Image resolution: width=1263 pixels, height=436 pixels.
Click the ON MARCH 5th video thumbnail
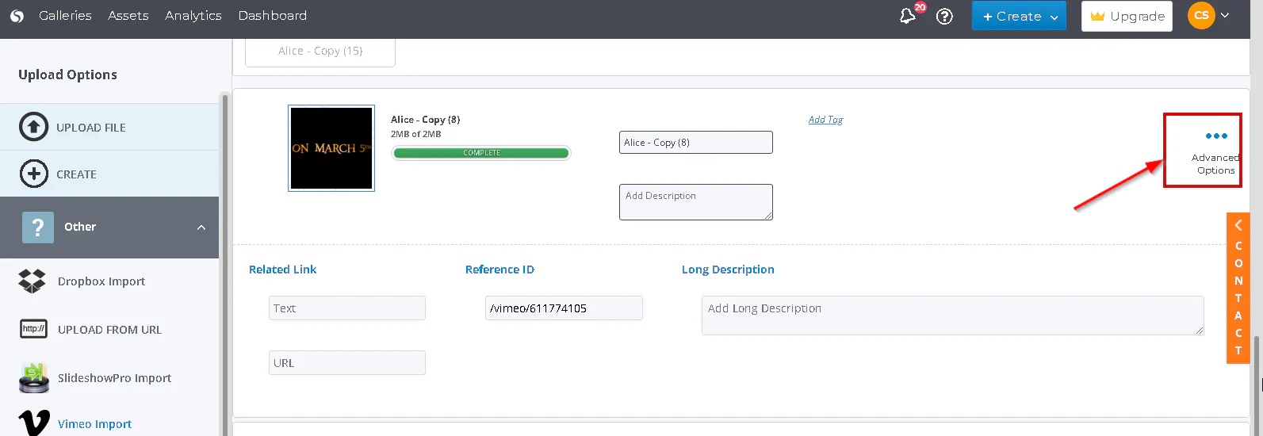click(x=331, y=149)
